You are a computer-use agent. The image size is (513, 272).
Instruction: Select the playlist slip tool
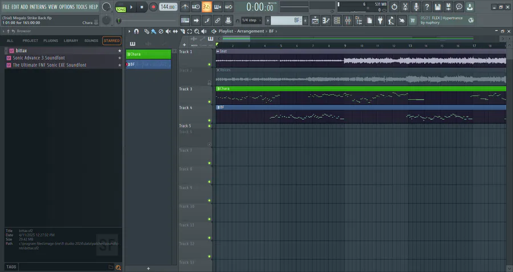point(175,31)
